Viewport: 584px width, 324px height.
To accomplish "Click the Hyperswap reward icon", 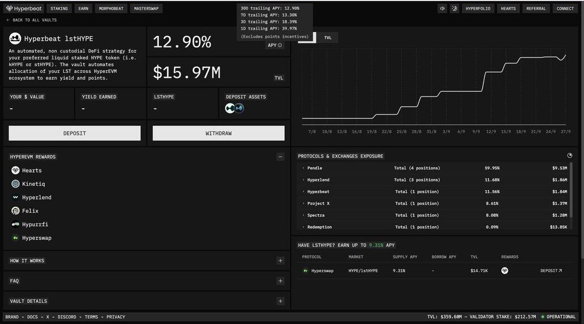I will click(15, 238).
